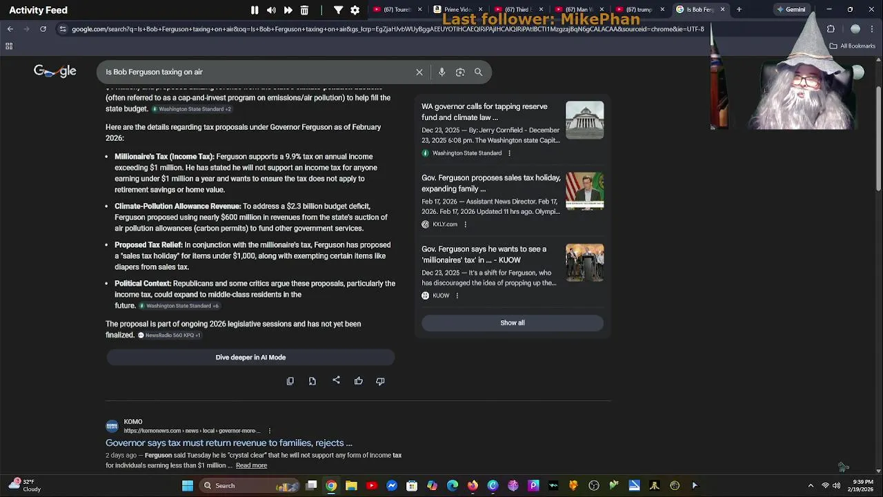Viewport: 883px width, 497px height.
Task: Open Gemini in Chrome
Action: coord(791,10)
